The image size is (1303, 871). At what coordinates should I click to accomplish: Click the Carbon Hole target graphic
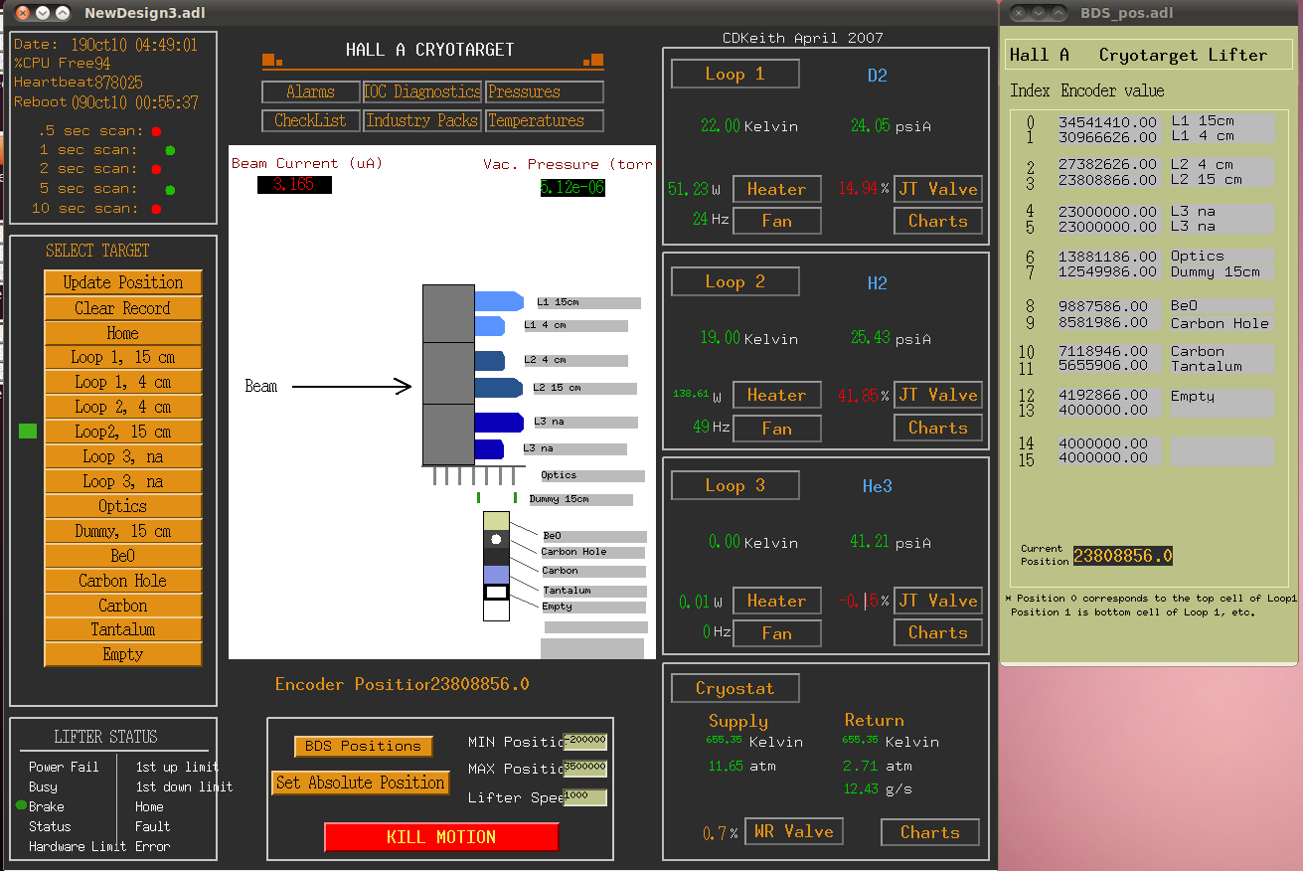click(x=496, y=539)
